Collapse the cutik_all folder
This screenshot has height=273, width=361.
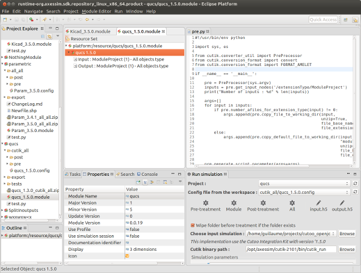(x=5, y=151)
